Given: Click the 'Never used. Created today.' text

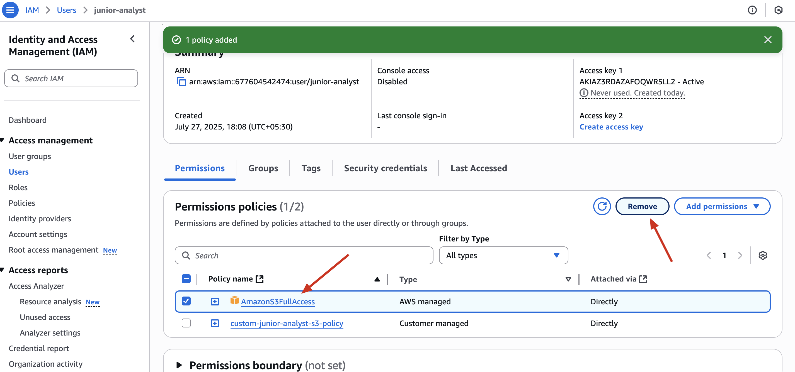Looking at the screenshot, I should pos(638,93).
